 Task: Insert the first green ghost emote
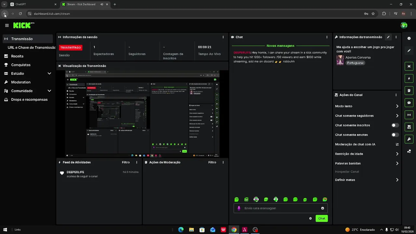tap(237, 200)
